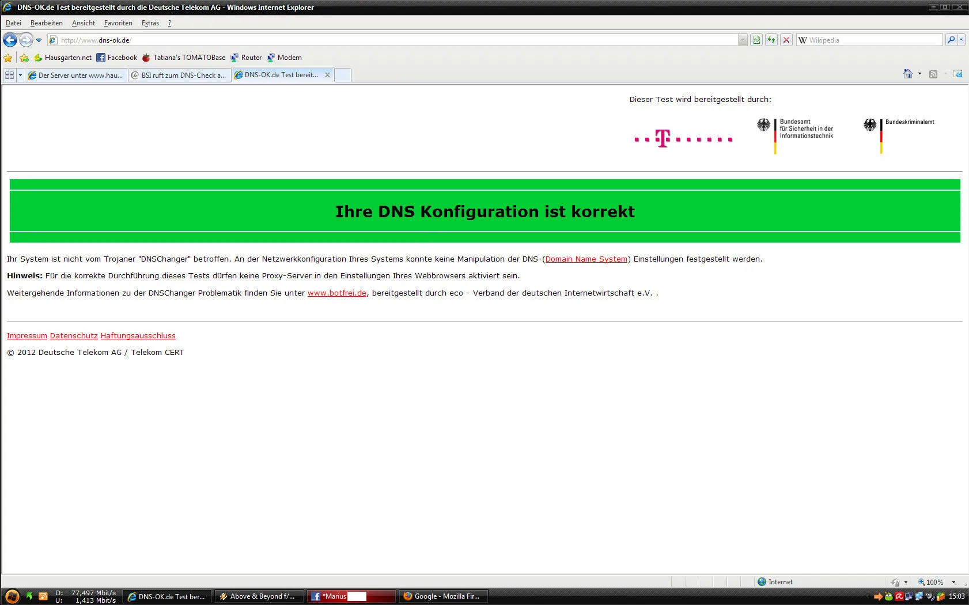Open the Quick Tabs grid icon
969x605 pixels.
click(x=9, y=75)
